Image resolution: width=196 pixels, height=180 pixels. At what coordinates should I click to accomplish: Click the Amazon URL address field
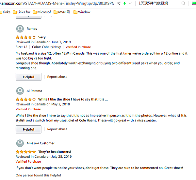[x=59, y=3]
